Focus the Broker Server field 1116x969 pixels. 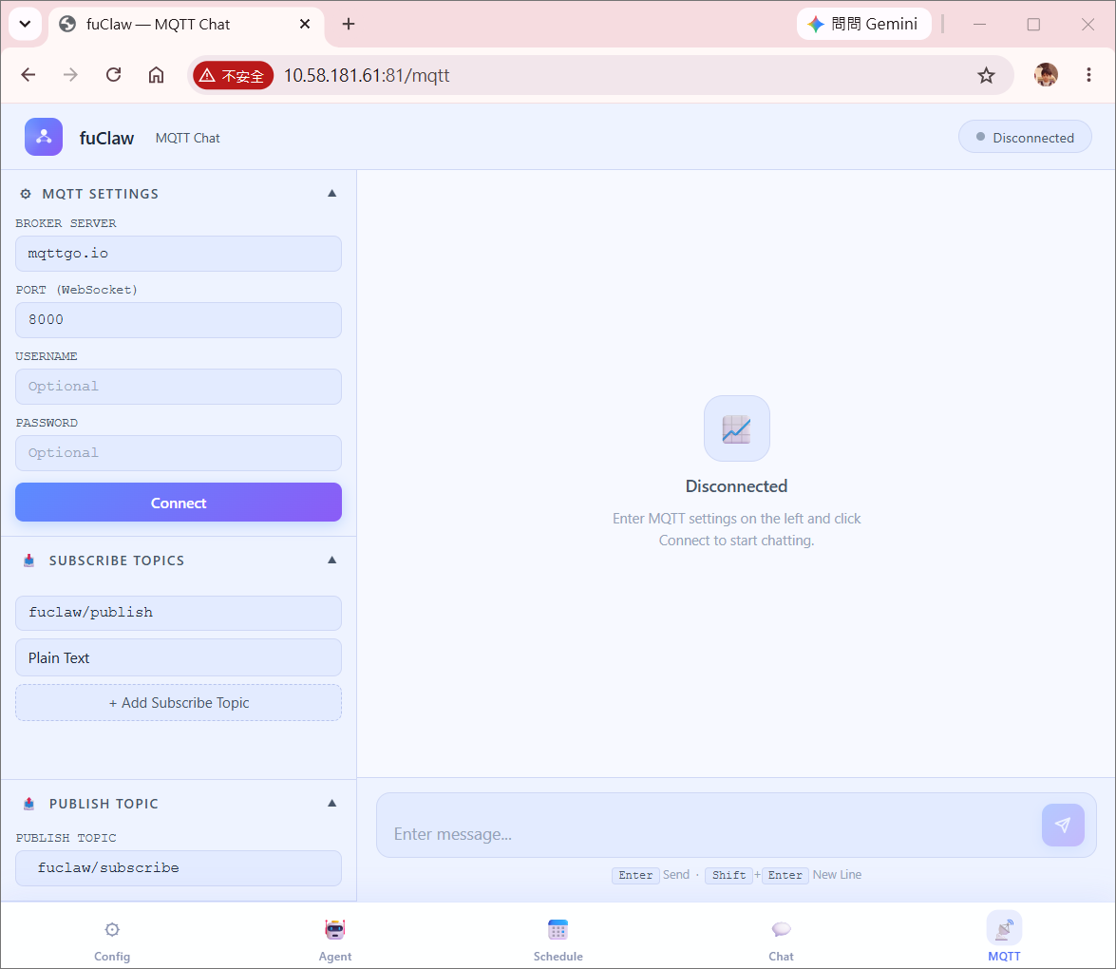tap(178, 254)
